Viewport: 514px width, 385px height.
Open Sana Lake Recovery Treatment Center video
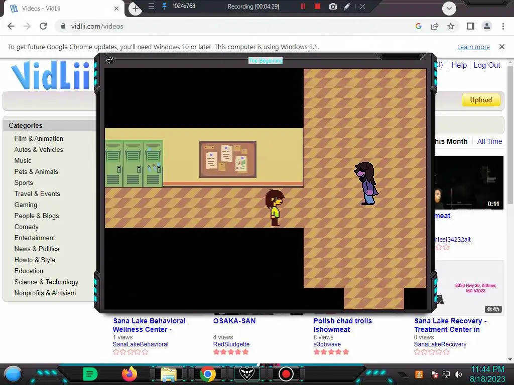coord(450,325)
